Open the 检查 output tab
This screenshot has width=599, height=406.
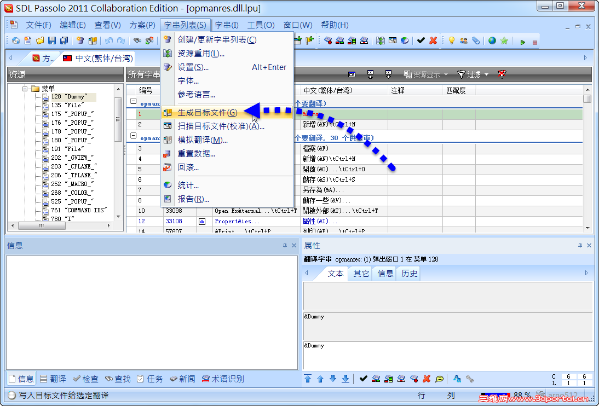[x=85, y=379]
